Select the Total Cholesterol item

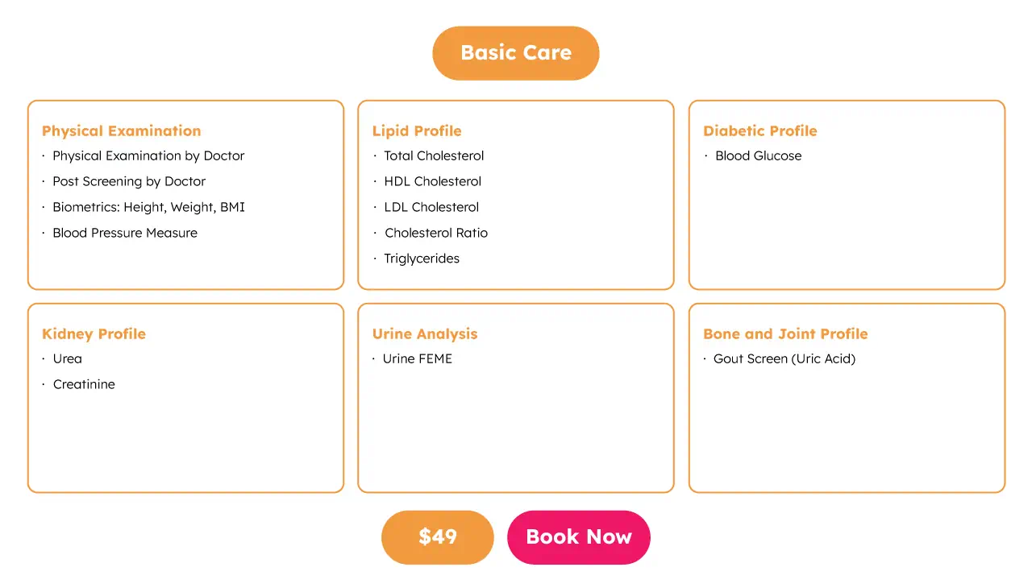[434, 156]
